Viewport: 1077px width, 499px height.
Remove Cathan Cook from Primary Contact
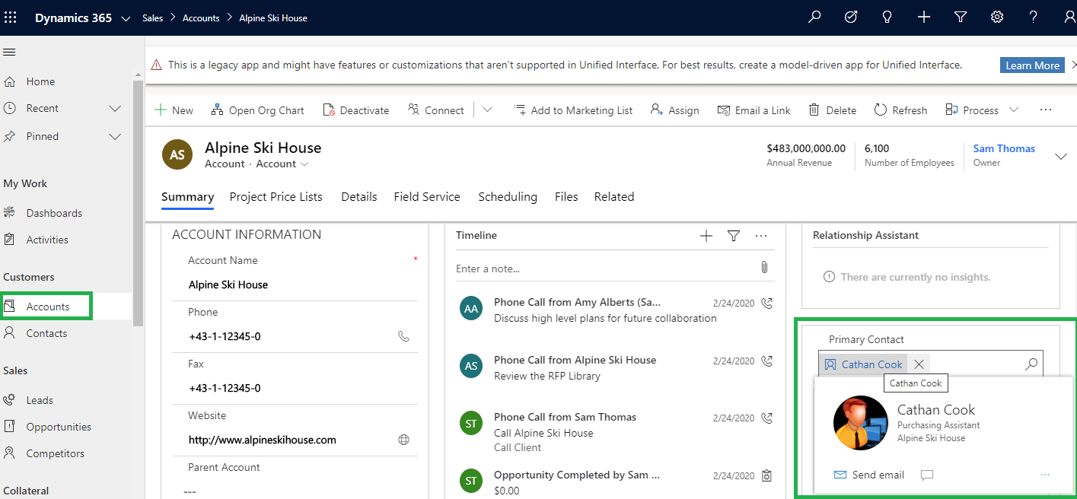[919, 364]
